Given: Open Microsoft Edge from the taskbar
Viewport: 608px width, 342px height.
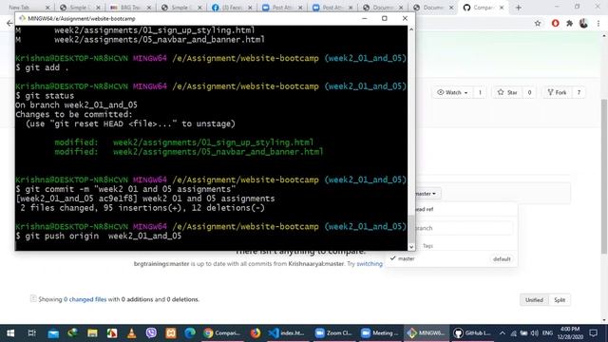Looking at the screenshot, I should (x=190, y=332).
